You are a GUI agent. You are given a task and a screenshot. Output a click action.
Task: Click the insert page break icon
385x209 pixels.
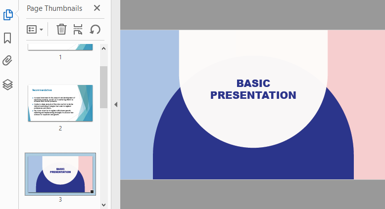tap(78, 29)
